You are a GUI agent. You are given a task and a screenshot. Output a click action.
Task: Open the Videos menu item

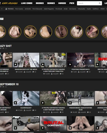pyautogui.click(x=62, y=3)
